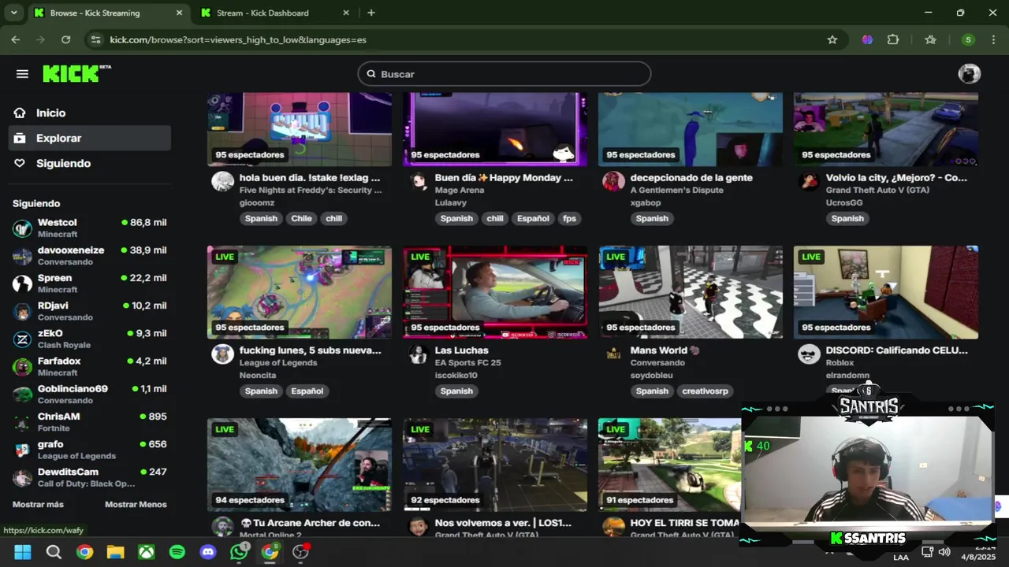
Task: Open WhatsApp from the taskbar
Action: [239, 552]
